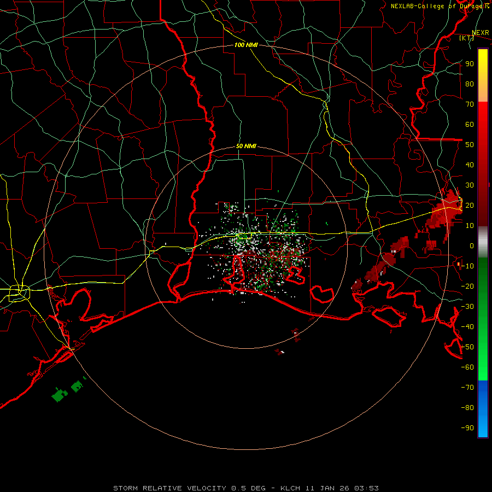Click the "30" value on the velocity scale
Screen dimensions: 492x492
[x=470, y=185]
